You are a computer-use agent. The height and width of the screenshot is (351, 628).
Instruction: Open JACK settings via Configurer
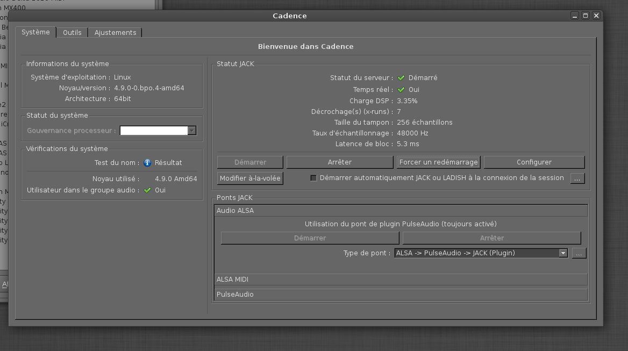[534, 162]
